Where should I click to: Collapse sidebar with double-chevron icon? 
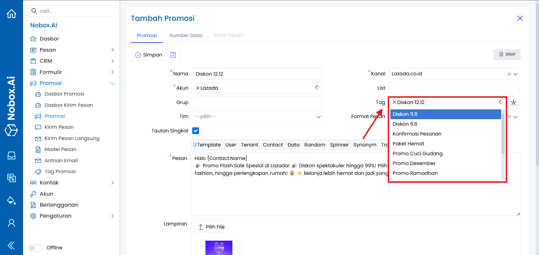click(11, 245)
